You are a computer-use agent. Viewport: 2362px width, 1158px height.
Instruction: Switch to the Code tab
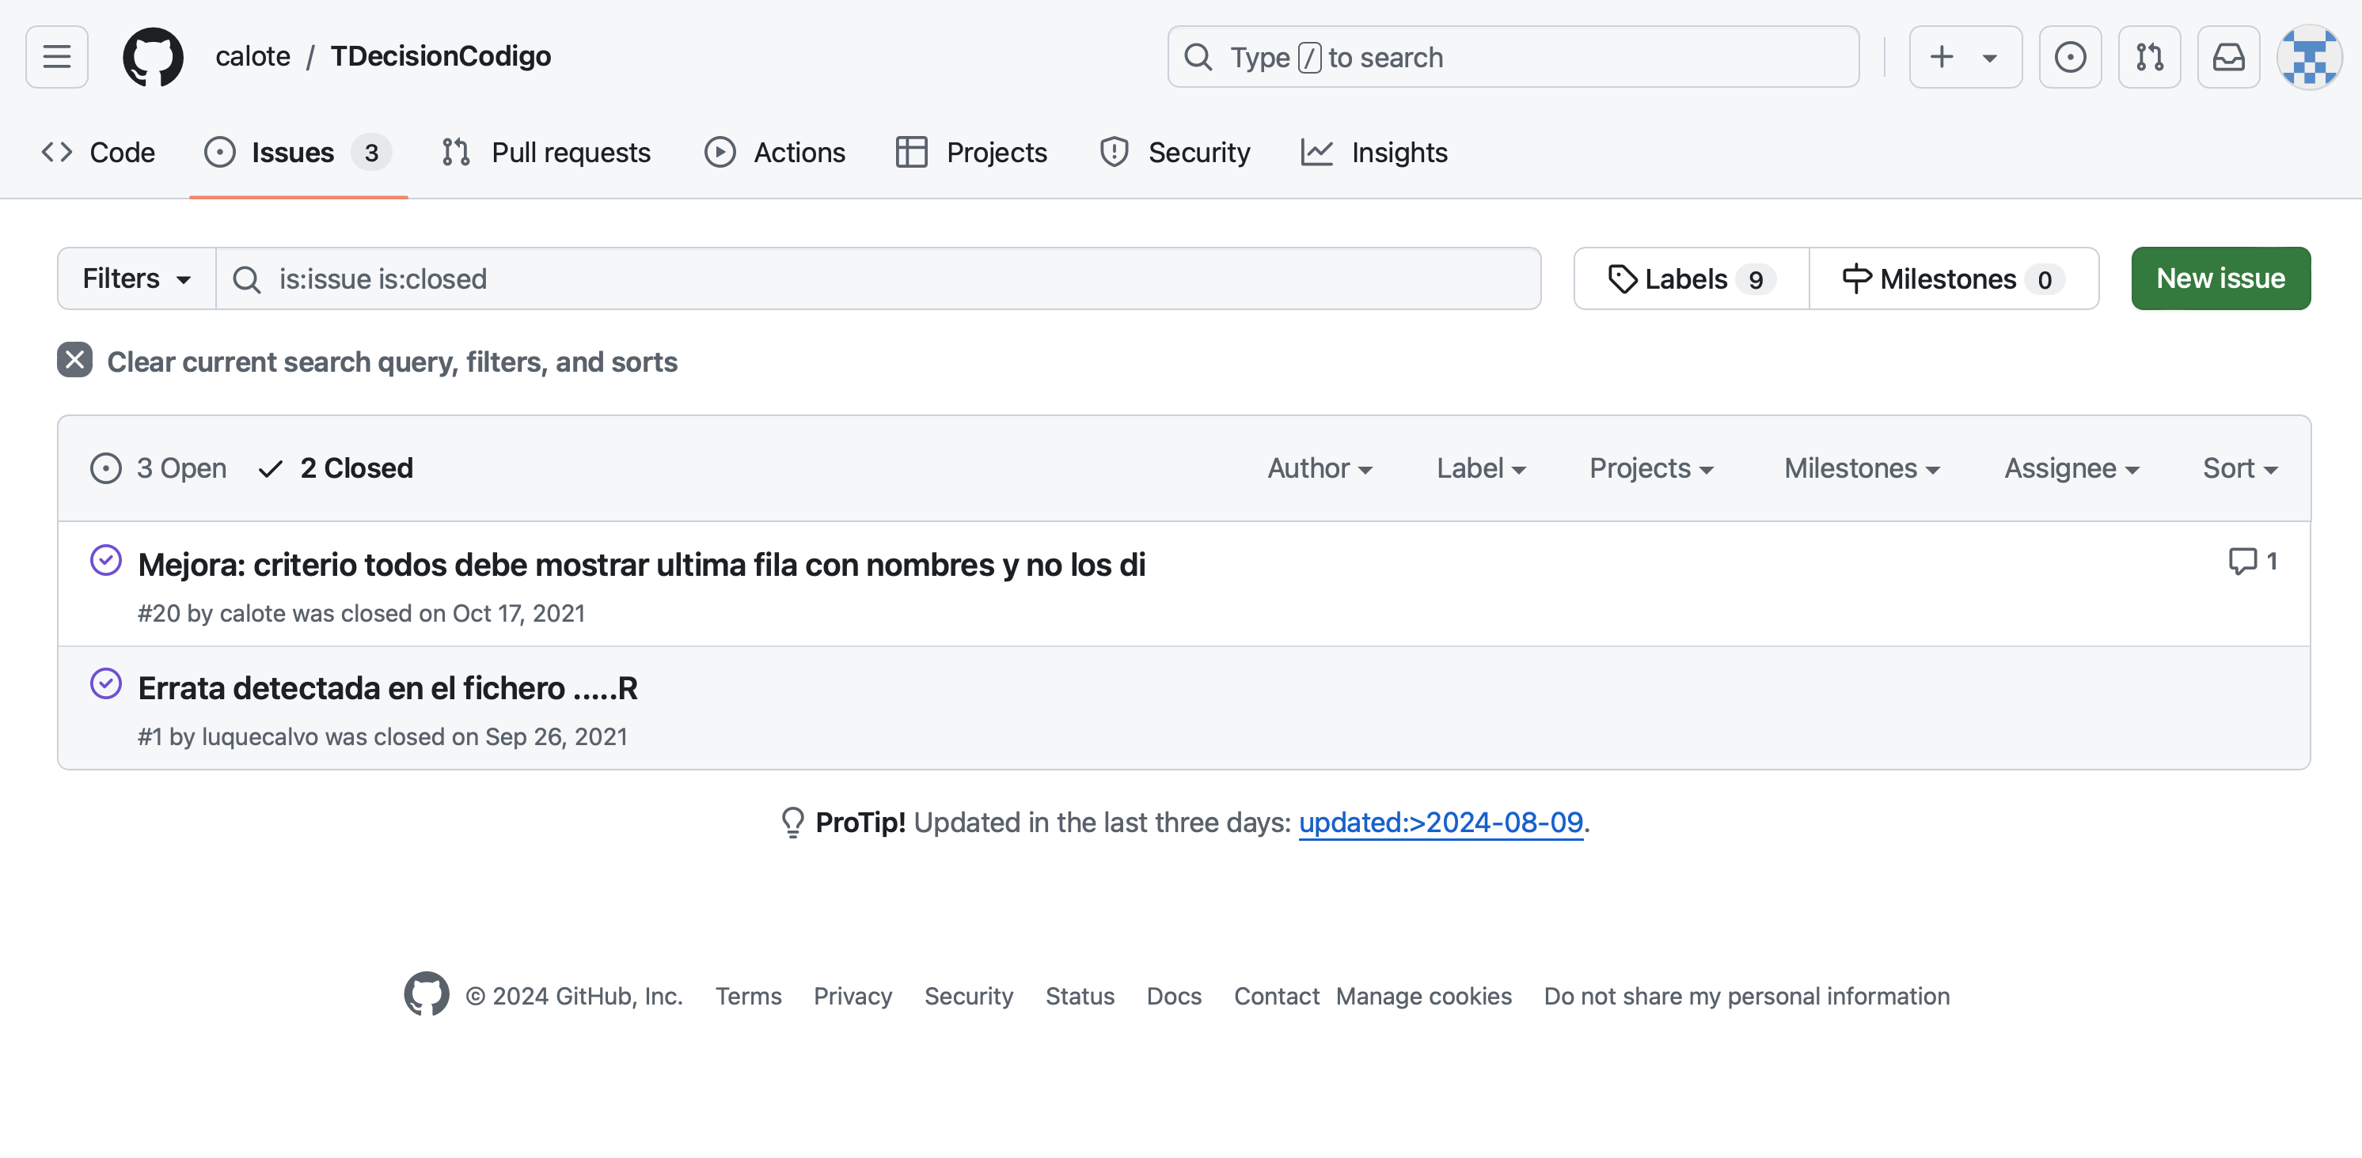click(99, 152)
